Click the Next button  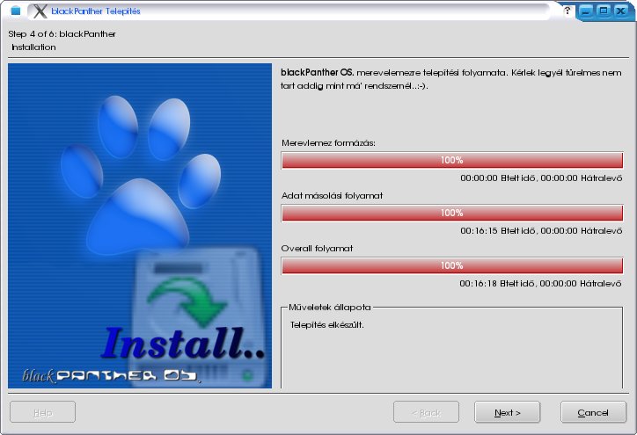tap(507, 412)
